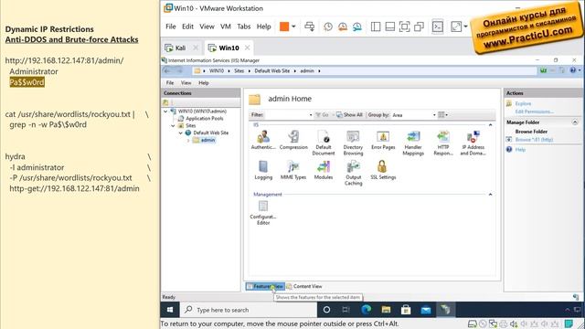Open the VMware Tabs menu
This screenshot has width=585, height=329.
tap(244, 27)
